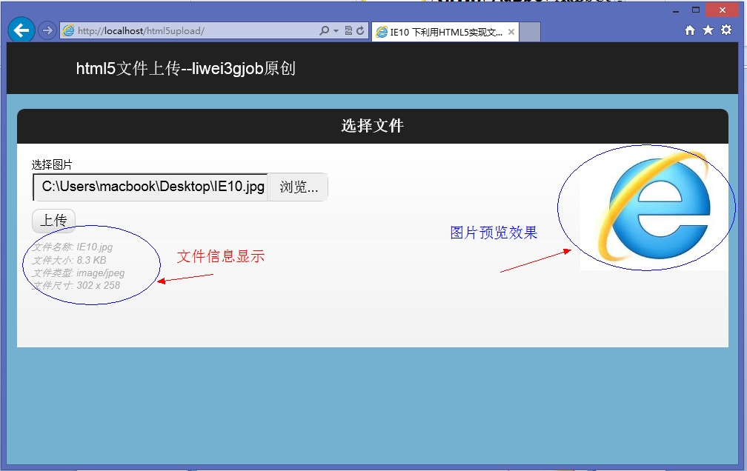
Task: Click the 浏览... browse button
Action: point(299,187)
